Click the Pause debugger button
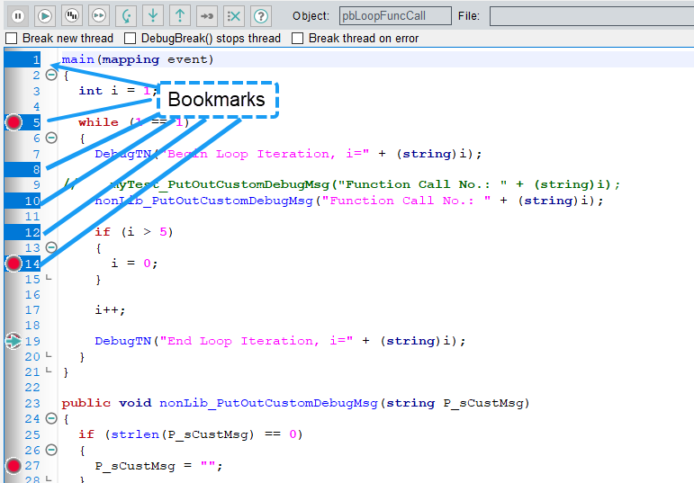 (18, 15)
